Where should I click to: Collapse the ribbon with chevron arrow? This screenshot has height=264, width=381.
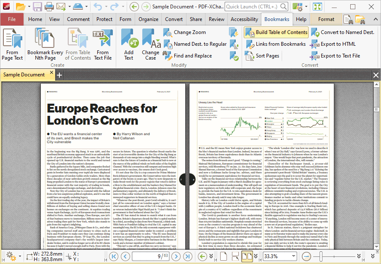[375, 19]
